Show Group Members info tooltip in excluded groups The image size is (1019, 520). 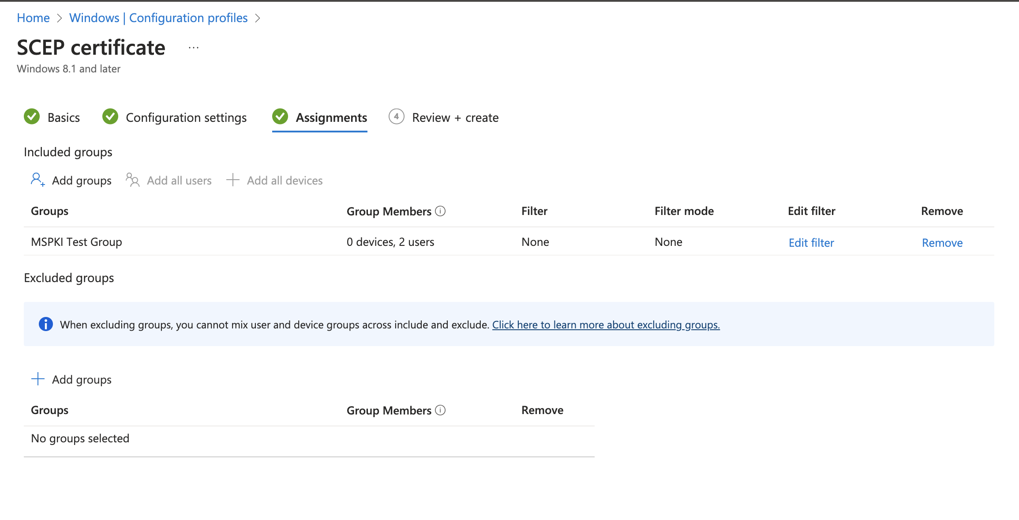[440, 410]
